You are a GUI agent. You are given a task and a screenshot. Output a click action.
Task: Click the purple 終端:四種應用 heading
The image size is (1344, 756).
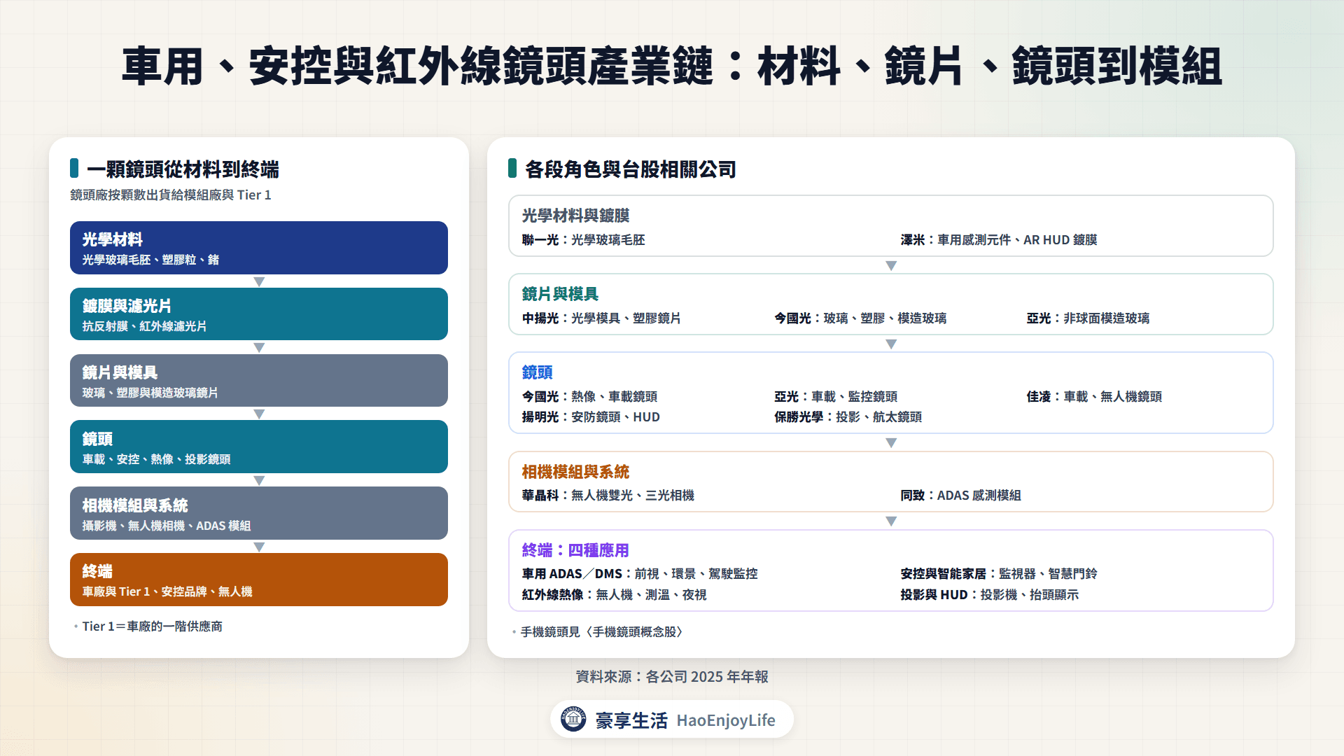575,550
